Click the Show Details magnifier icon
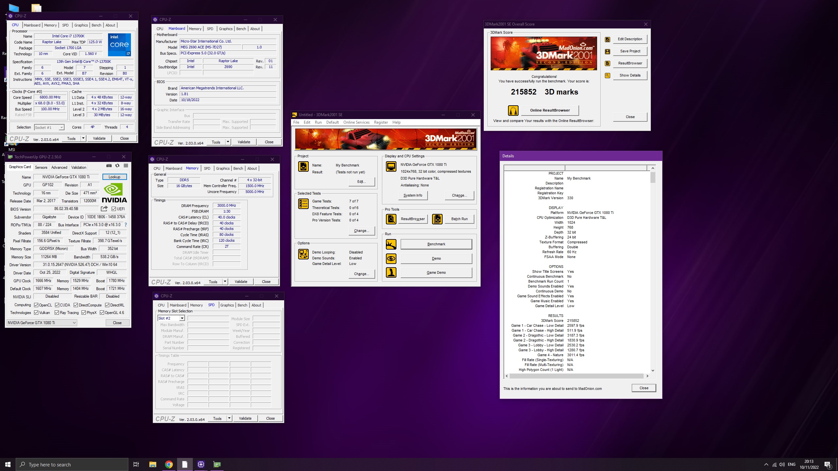This screenshot has width=838, height=471. (608, 76)
